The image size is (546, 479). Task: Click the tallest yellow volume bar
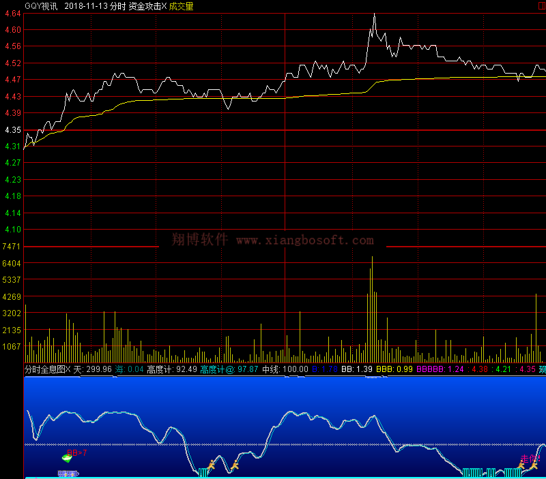point(372,309)
